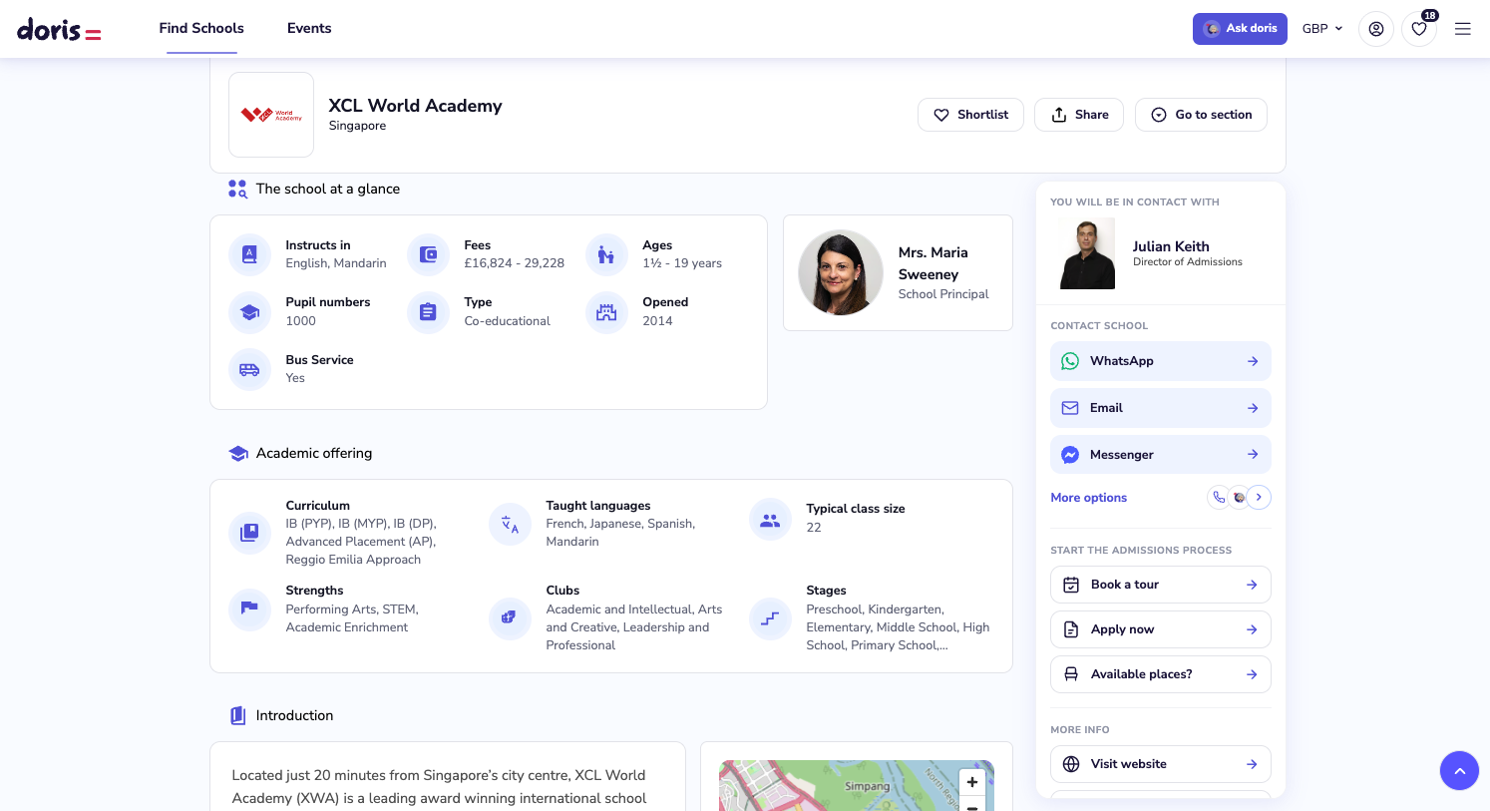The image size is (1490, 811).
Task: Click the Opened castle icon
Action: coord(606,312)
